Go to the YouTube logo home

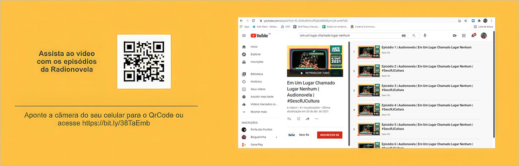click(260, 36)
